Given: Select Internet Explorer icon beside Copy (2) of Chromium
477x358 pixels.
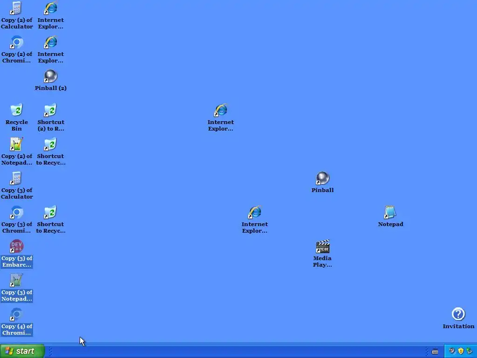Looking at the screenshot, I should (50, 49).
